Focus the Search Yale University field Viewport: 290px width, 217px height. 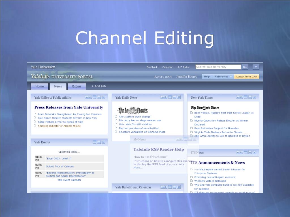(218, 67)
